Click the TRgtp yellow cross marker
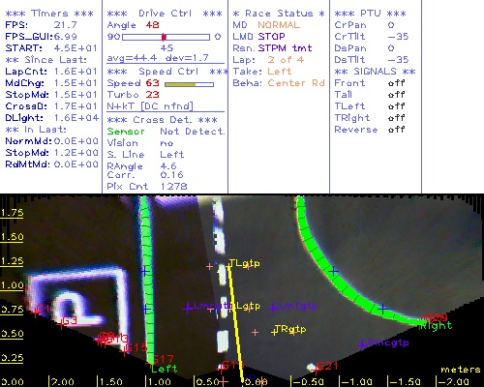Viewport: 484px width, 387px height. coord(274,332)
